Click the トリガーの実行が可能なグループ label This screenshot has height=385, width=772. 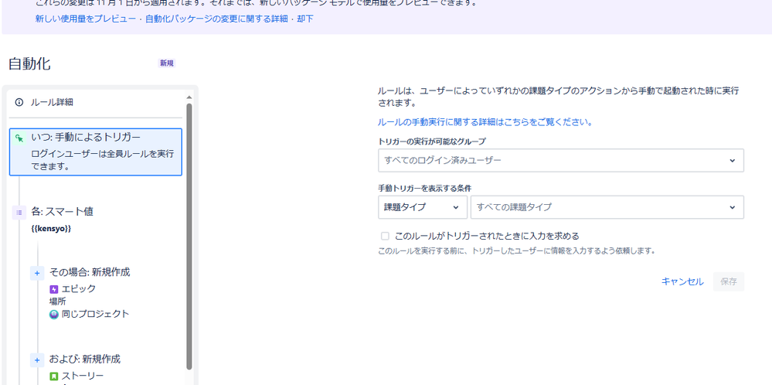pyautogui.click(x=432, y=141)
